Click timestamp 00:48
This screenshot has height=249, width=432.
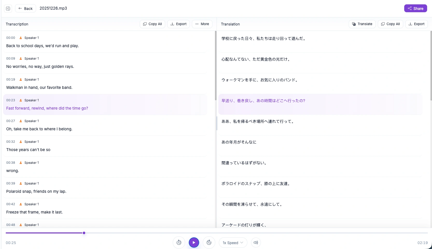(x=11, y=225)
